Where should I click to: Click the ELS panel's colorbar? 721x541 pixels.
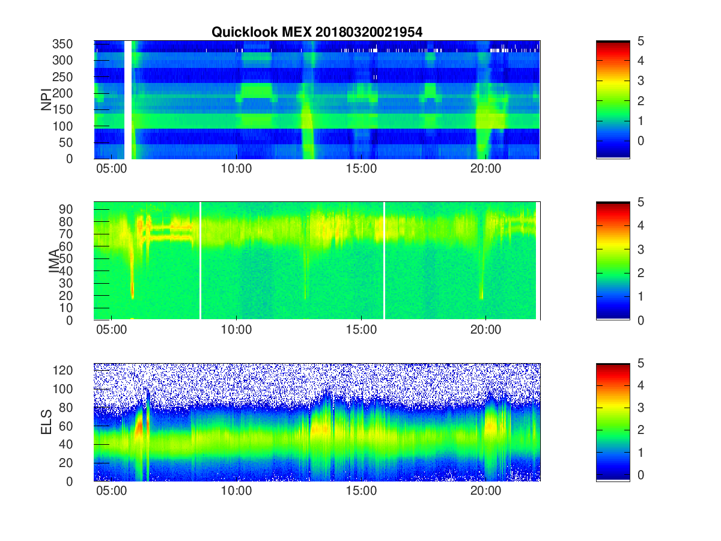[x=613, y=422]
